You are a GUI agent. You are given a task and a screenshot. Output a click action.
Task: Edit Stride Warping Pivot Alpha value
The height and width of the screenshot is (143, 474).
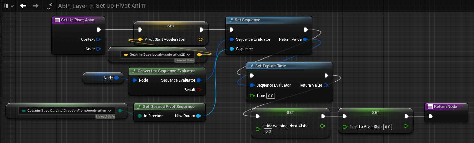pos(268,132)
